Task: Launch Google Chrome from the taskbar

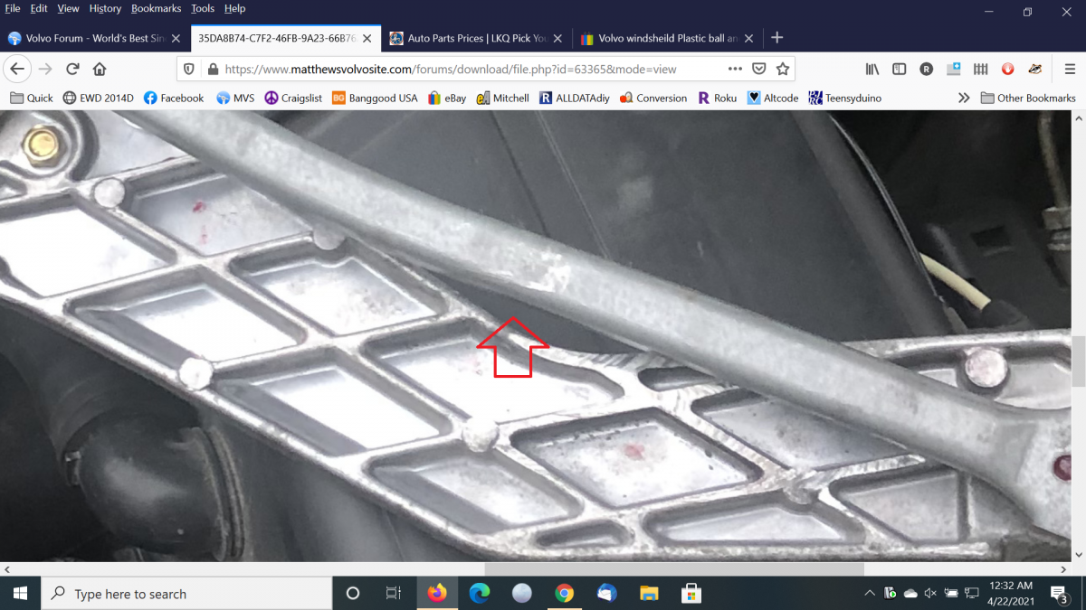Action: tap(564, 594)
